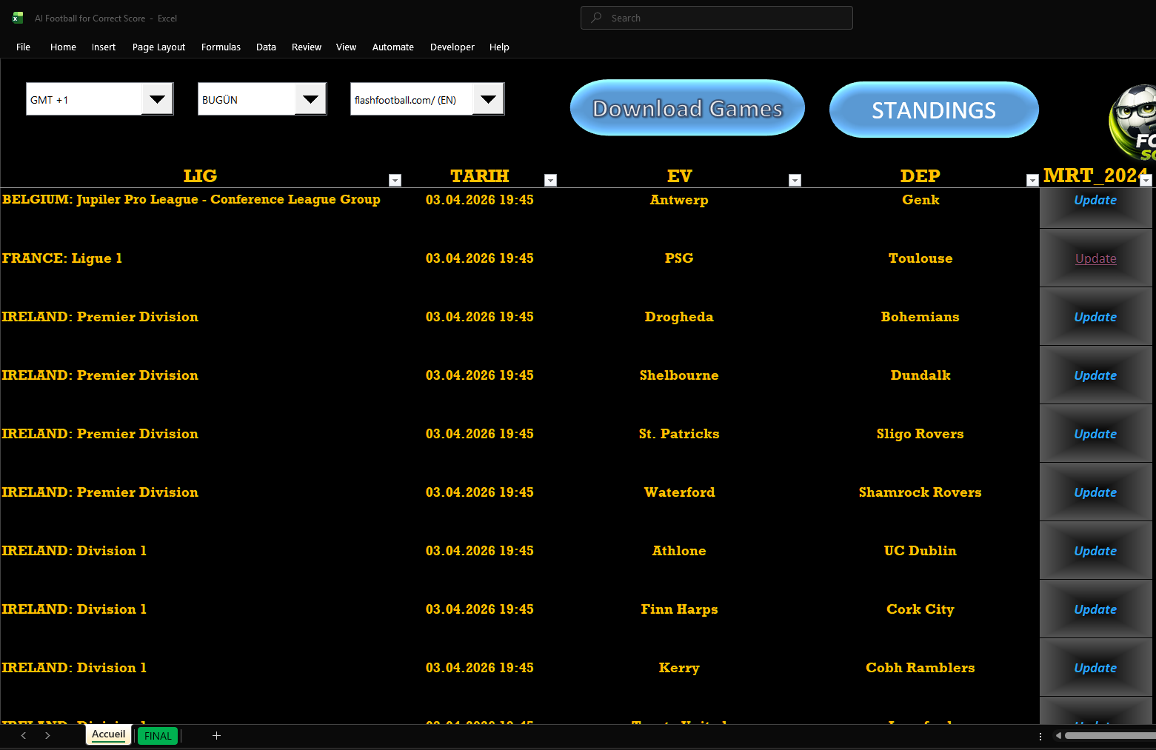Select the Bohemians cell
Image resolution: width=1156 pixels, height=750 pixels.
coord(921,317)
